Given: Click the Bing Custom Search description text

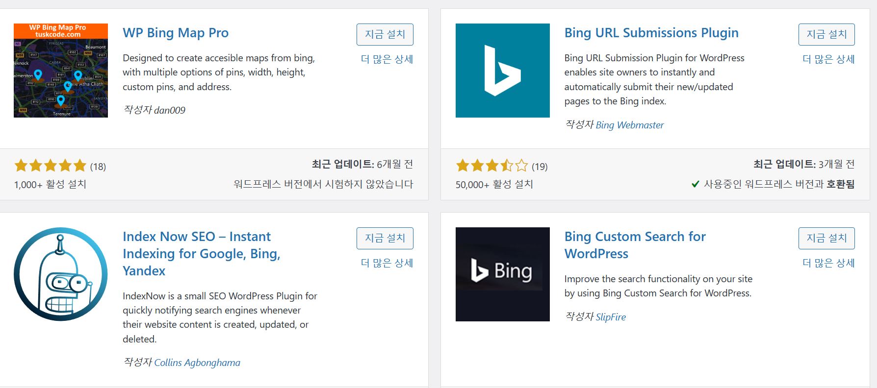Looking at the screenshot, I should pos(658,286).
